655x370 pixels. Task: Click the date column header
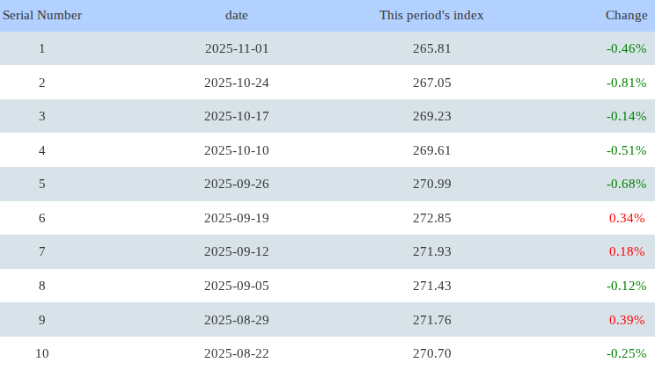tap(237, 15)
